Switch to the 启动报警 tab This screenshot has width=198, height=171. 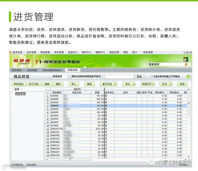point(32,70)
